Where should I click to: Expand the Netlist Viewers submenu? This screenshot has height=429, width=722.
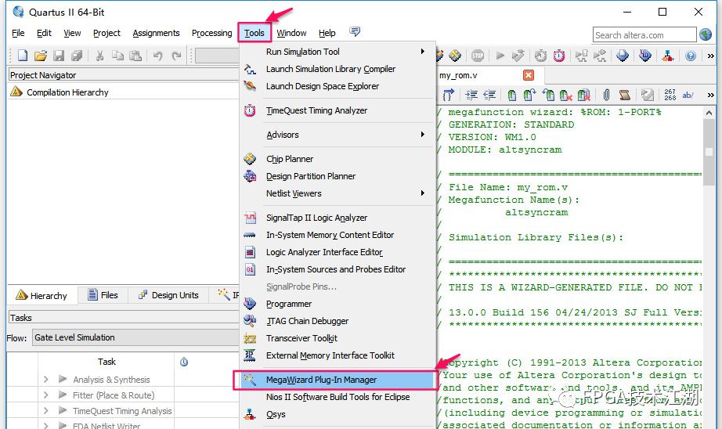422,193
